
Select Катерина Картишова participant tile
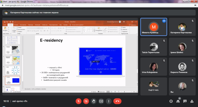coord(182,27)
